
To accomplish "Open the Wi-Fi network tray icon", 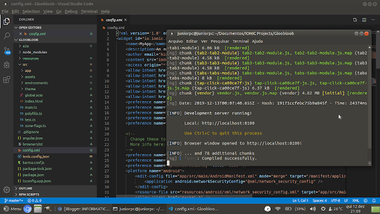I will click(278, 209).
